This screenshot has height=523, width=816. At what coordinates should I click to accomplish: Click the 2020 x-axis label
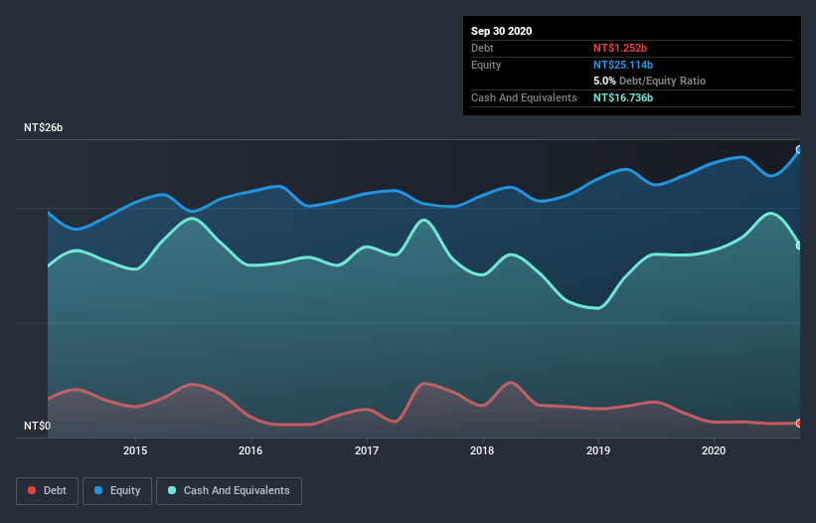(714, 450)
